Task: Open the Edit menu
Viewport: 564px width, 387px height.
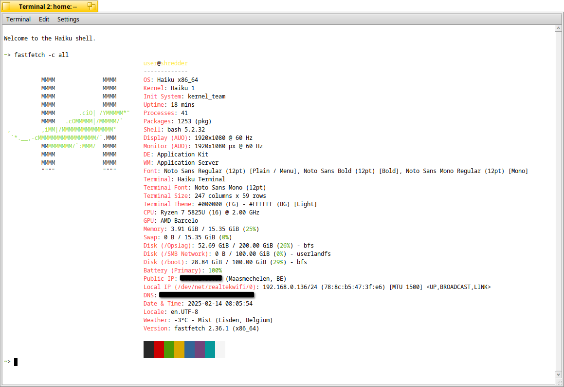Action: (44, 19)
